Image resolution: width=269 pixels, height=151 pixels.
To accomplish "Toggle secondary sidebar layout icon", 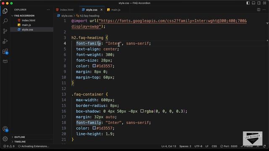I will point(259,3).
